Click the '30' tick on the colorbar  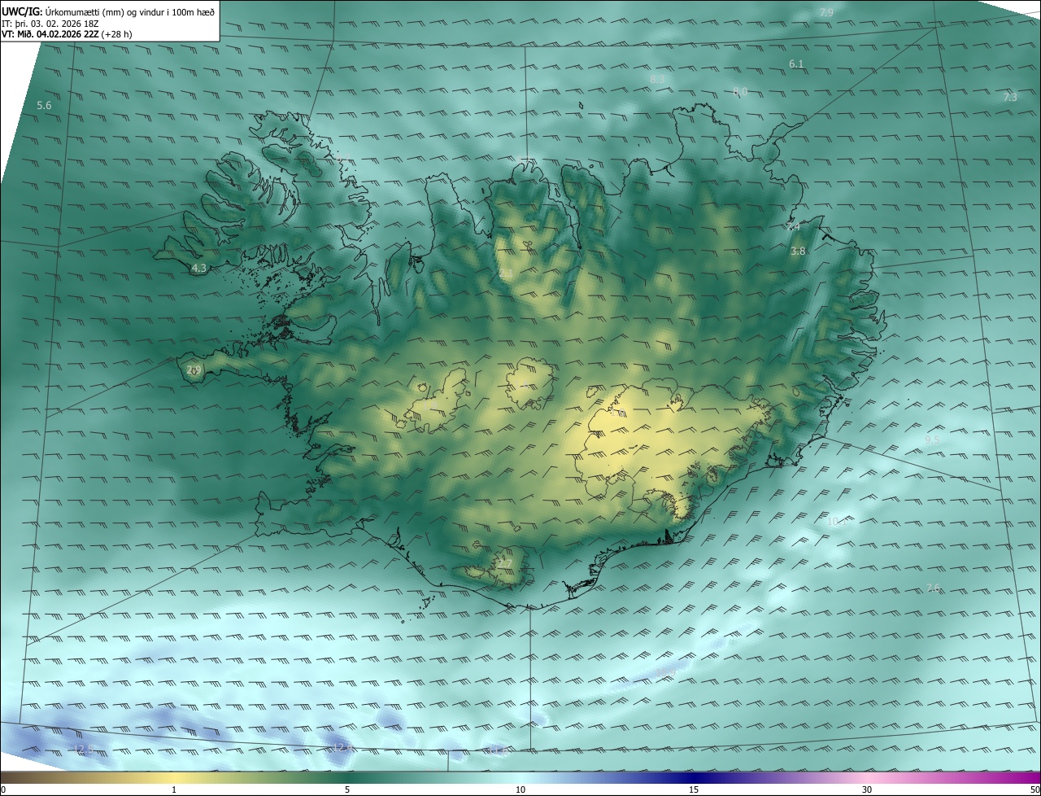(867, 789)
